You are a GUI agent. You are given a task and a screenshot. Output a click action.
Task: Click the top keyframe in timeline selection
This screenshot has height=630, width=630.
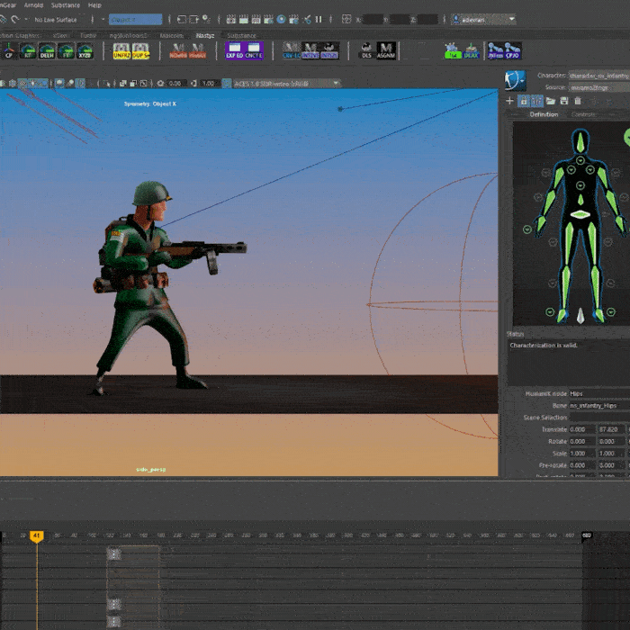114,554
